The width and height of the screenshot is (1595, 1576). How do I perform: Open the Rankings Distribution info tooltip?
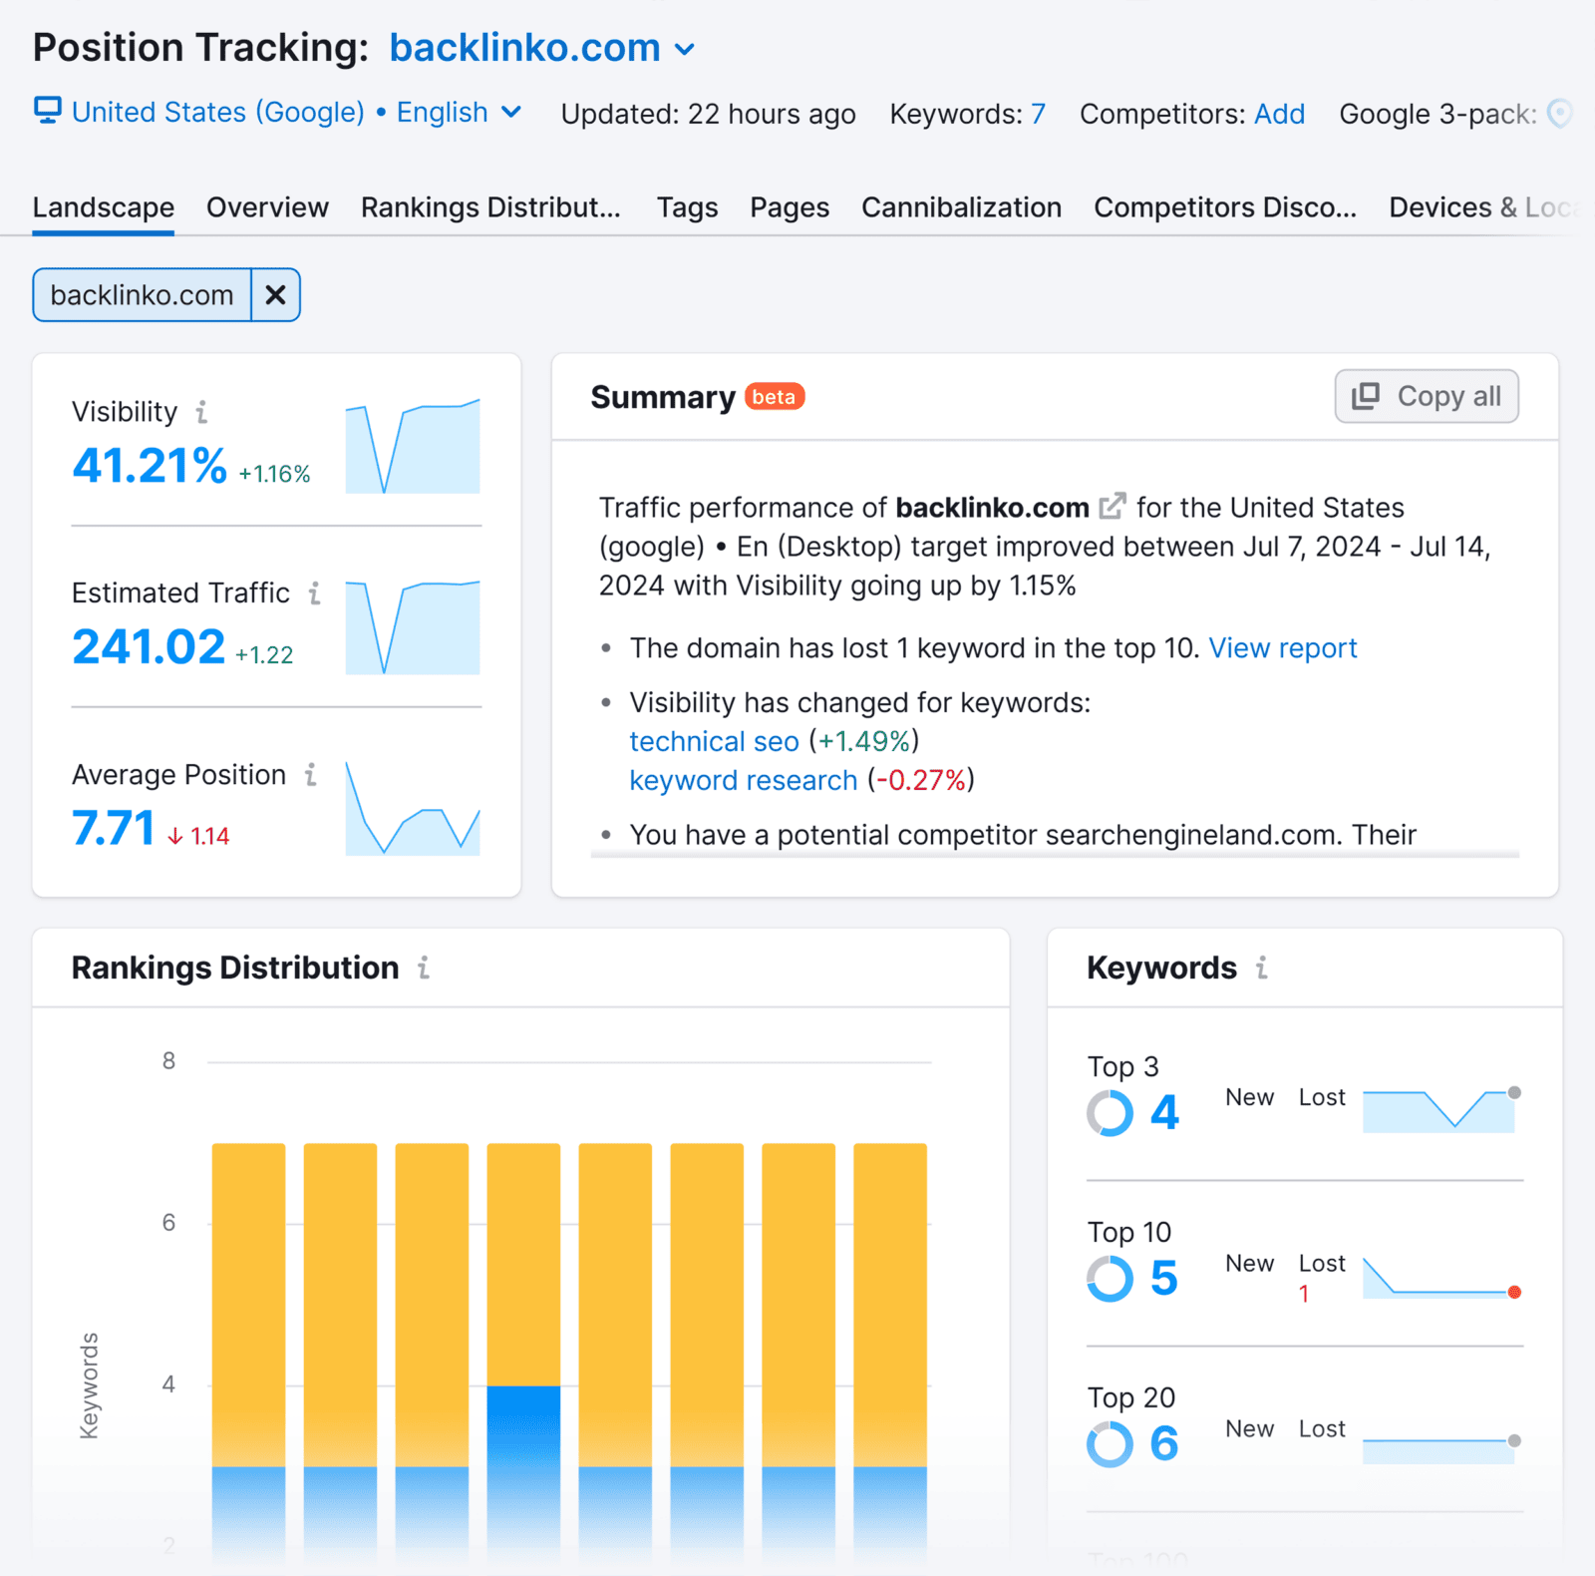(x=426, y=967)
